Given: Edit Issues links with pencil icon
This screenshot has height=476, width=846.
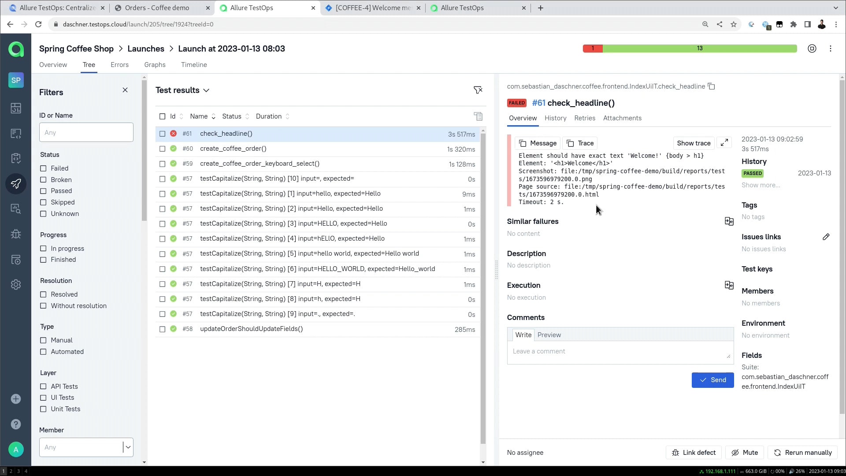Looking at the screenshot, I should 826,237.
